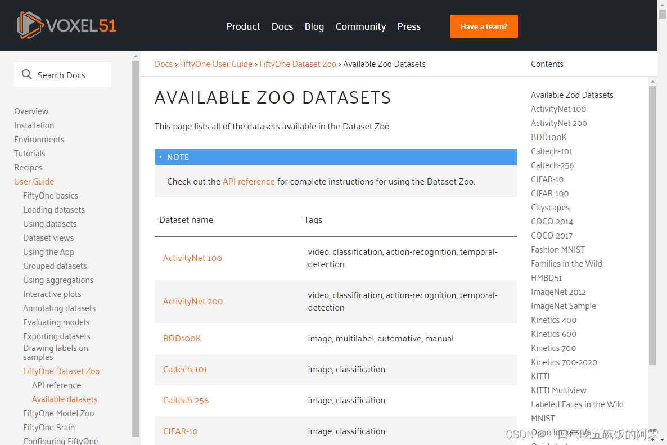Jump to KITTI Multiview in Contents
This screenshot has width=667, height=445.
[x=558, y=390]
